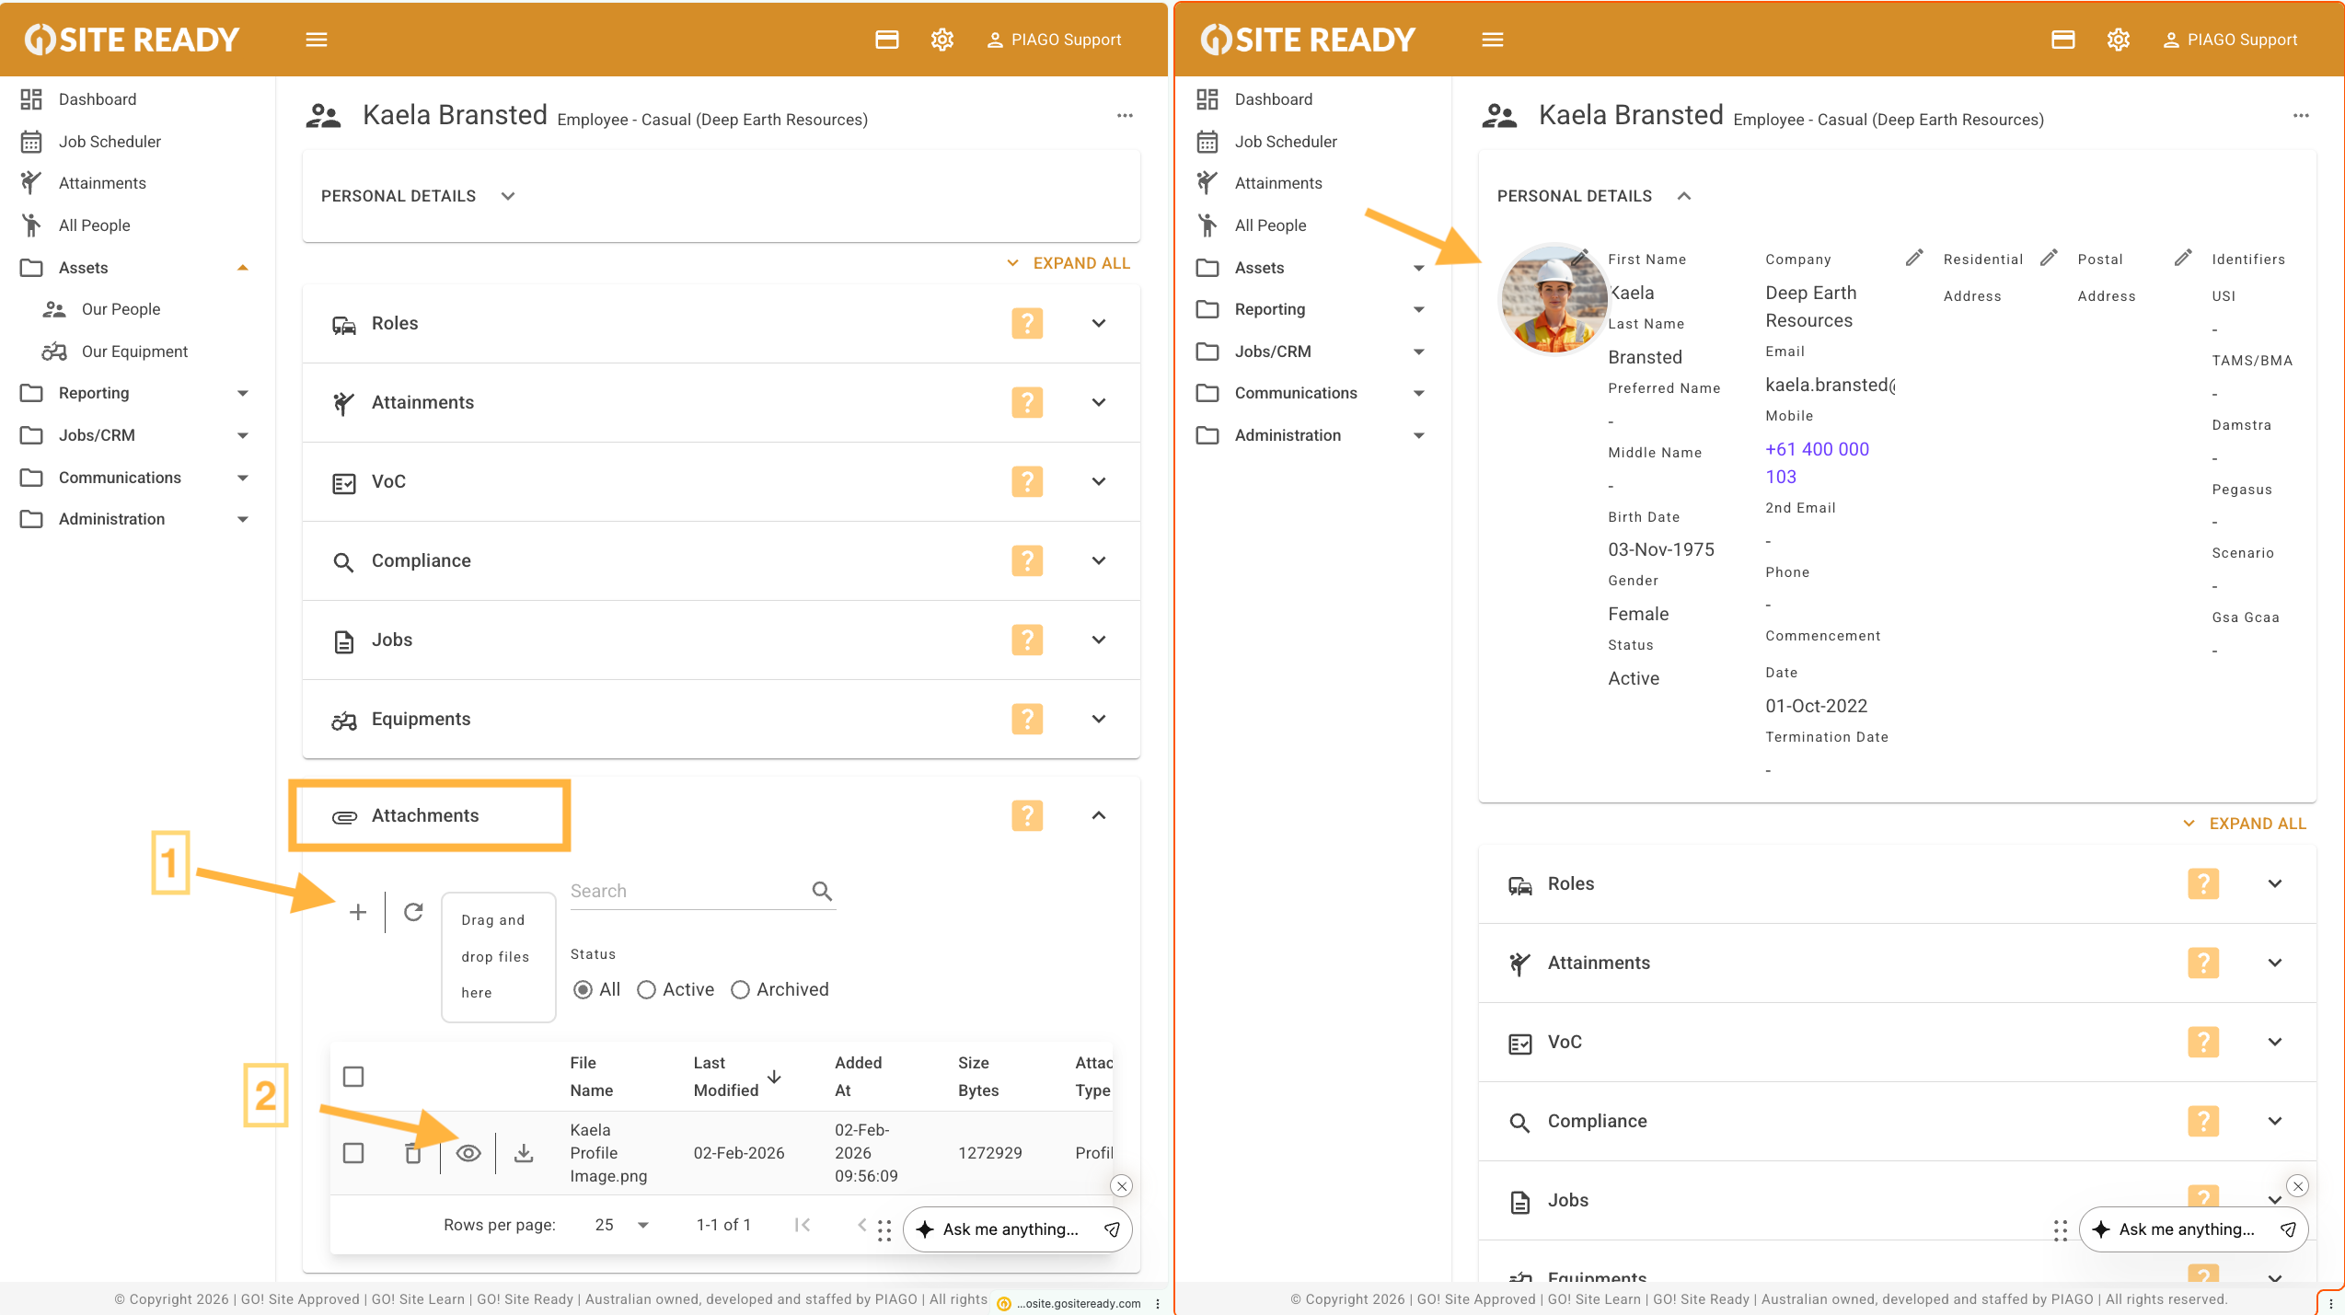Open Our People in left sidebar
The image size is (2345, 1315).
(x=121, y=309)
